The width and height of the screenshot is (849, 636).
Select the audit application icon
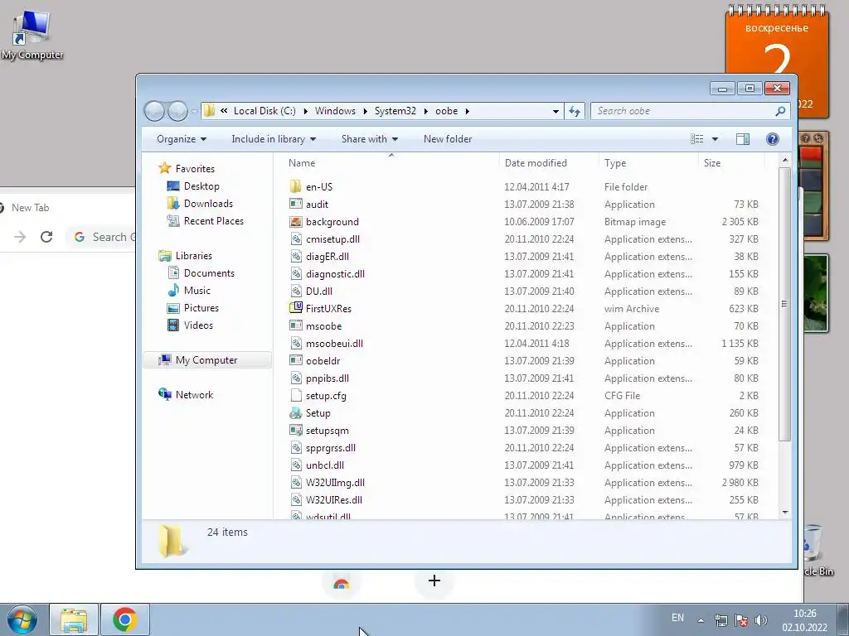coord(296,204)
